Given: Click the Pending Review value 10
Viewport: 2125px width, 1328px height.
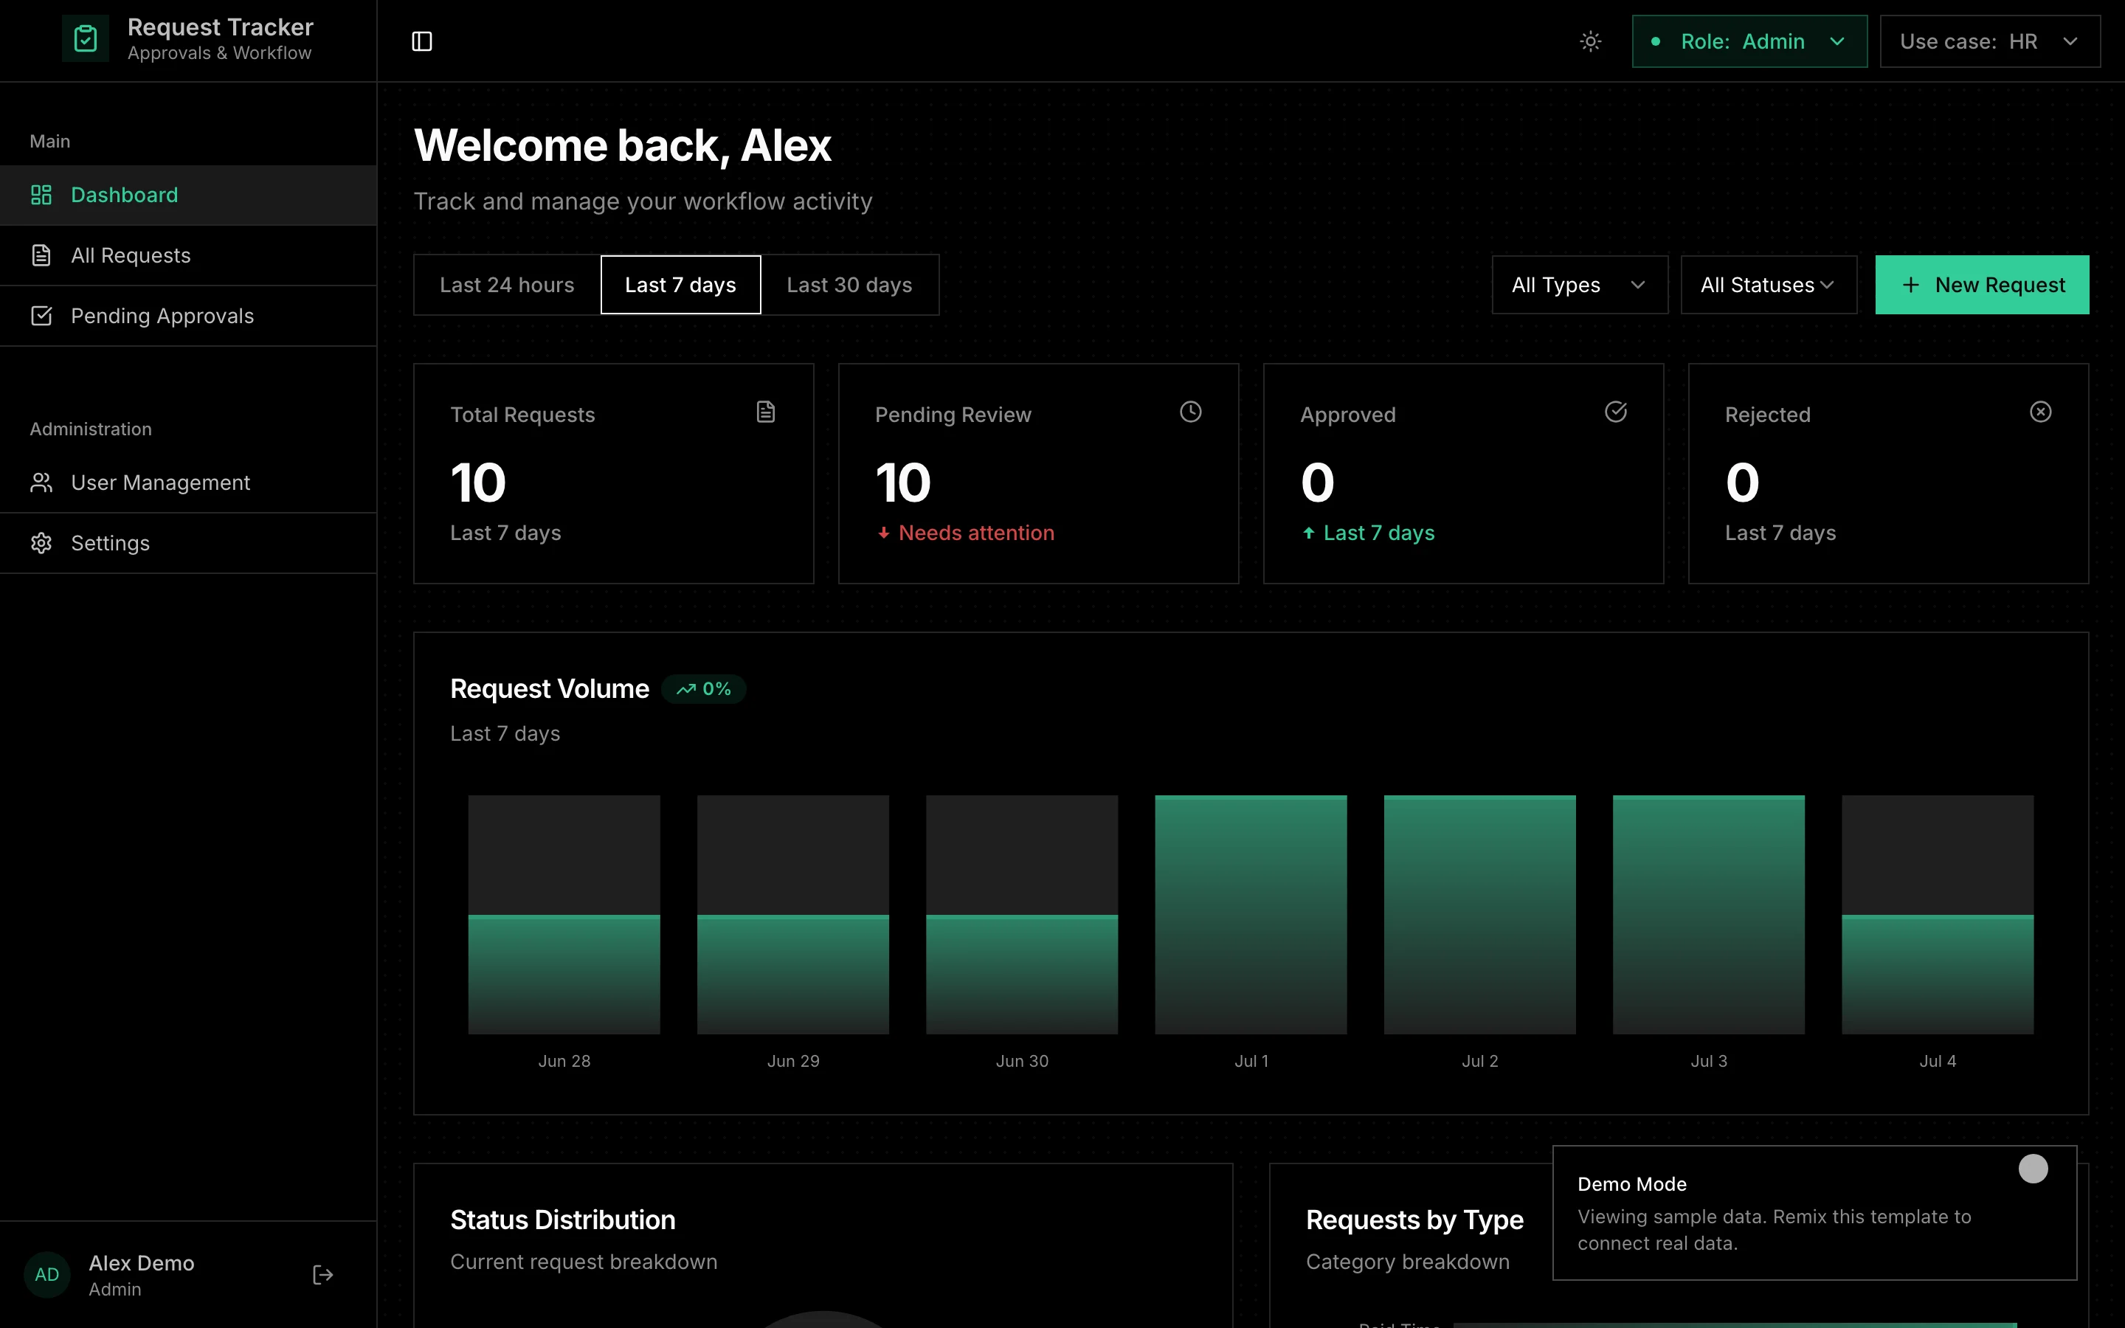Looking at the screenshot, I should click(x=902, y=483).
